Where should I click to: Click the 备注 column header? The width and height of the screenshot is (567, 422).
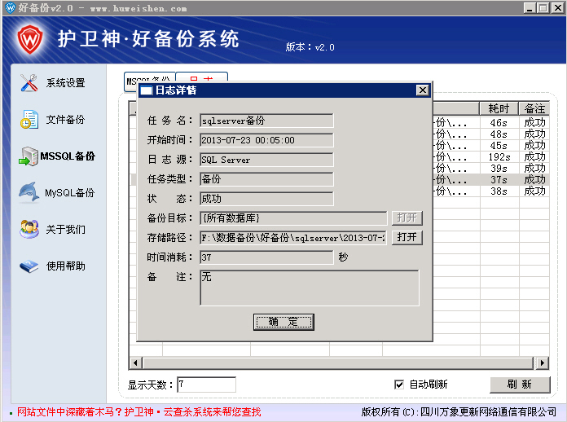(x=534, y=108)
